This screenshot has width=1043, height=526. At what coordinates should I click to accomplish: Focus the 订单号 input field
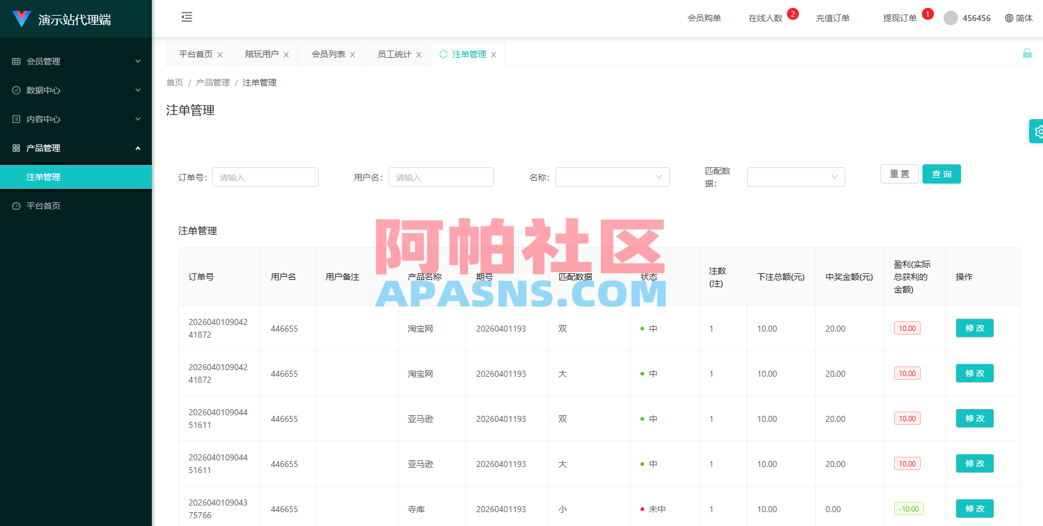coord(265,177)
